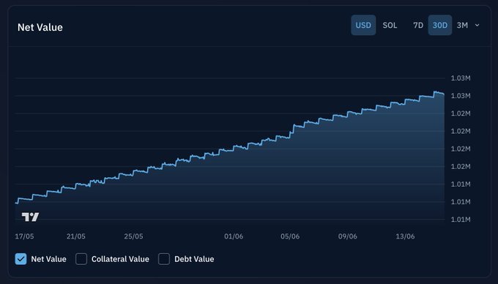This screenshot has height=284, width=498.
Task: Click the 17/05 date axis label
Action: 24,236
